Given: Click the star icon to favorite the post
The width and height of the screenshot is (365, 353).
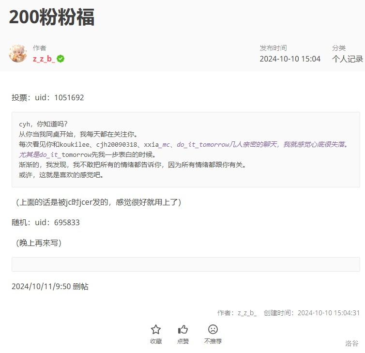Looking at the screenshot, I should coord(155,330).
